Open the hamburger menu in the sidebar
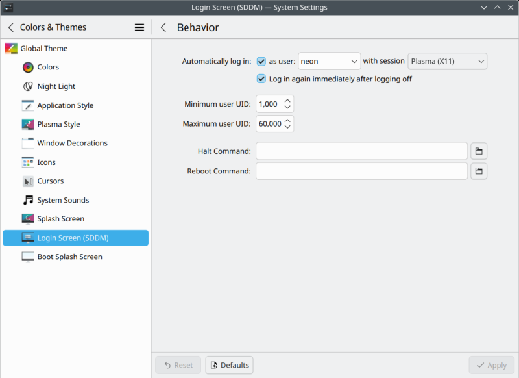Image resolution: width=519 pixels, height=378 pixels. click(x=139, y=27)
